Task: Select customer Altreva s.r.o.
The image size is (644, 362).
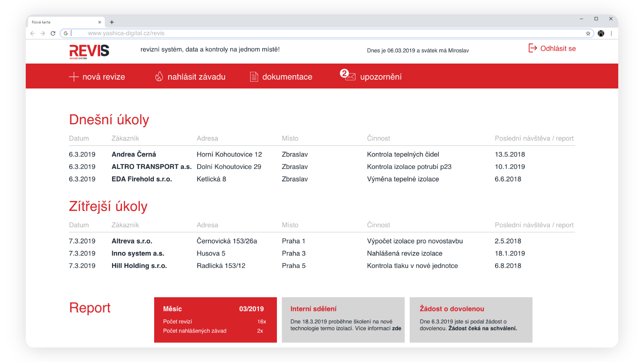Action: coord(132,241)
